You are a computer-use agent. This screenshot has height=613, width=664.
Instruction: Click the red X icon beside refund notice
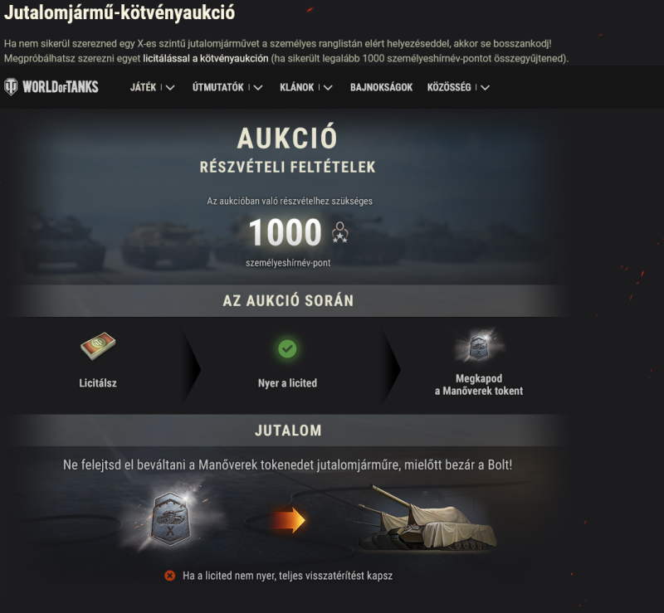(x=170, y=576)
